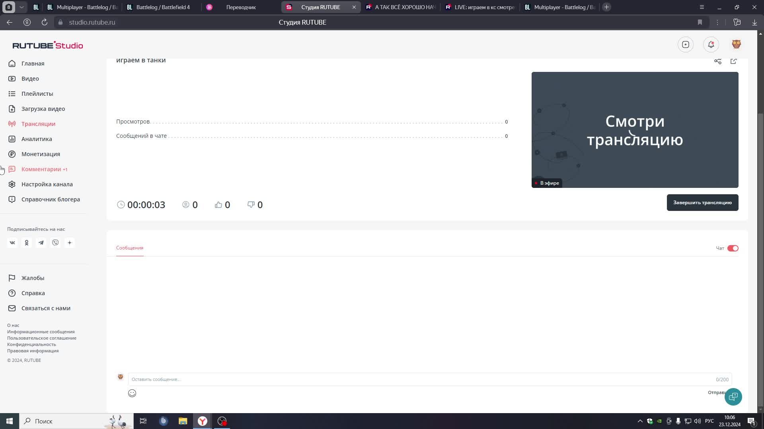Open browser downloads icon
The height and width of the screenshot is (429, 764).
754,22
